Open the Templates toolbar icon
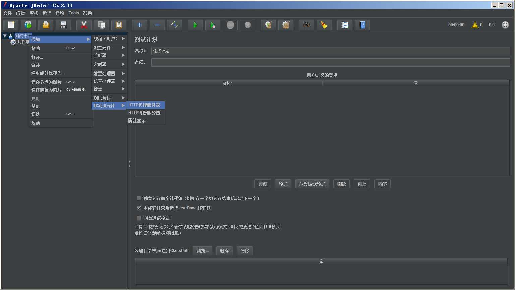Screen dimensions: 515x290 (x=28, y=25)
